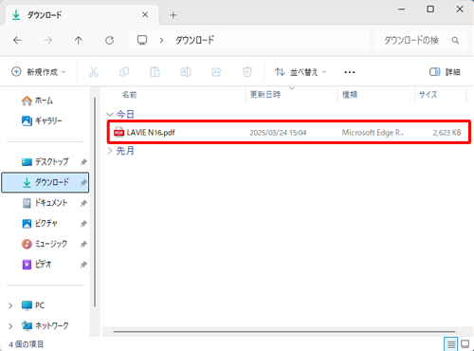Refresh the ダウンロード folder view
The image size is (474, 351).
109,40
